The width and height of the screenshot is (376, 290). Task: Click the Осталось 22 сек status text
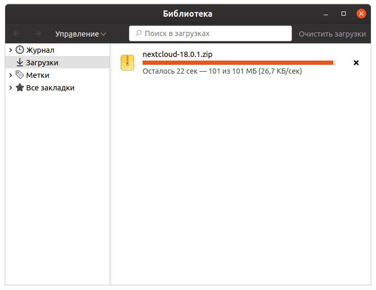222,71
